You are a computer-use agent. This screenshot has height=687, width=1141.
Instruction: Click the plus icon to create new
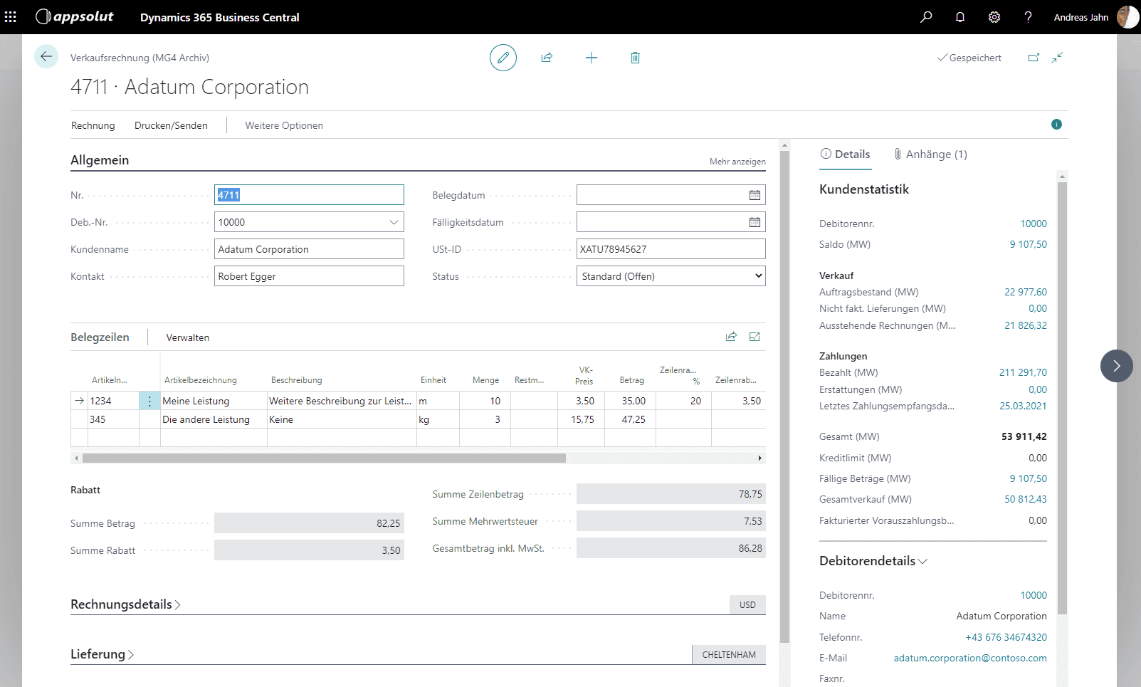[x=591, y=58]
